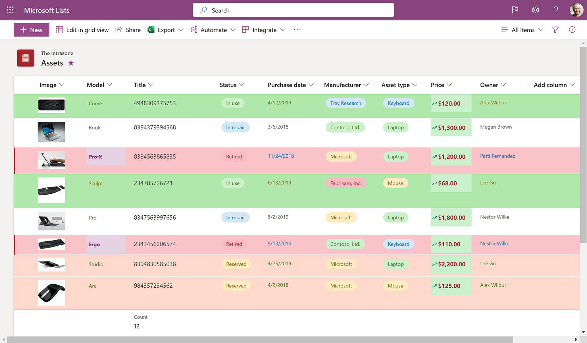This screenshot has height=343, width=587.
Task: Click the trending arrow icon beside $68.00
Action: point(434,183)
